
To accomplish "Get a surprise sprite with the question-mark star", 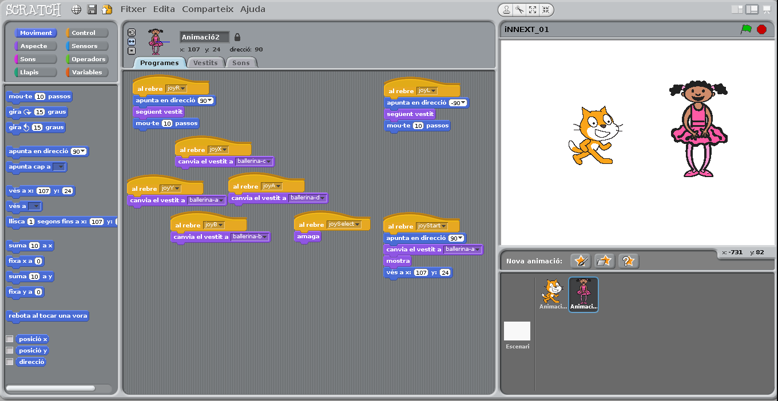I will click(628, 261).
